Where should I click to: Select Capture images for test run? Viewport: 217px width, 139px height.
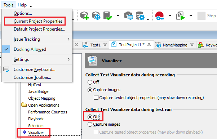coord(90,124)
